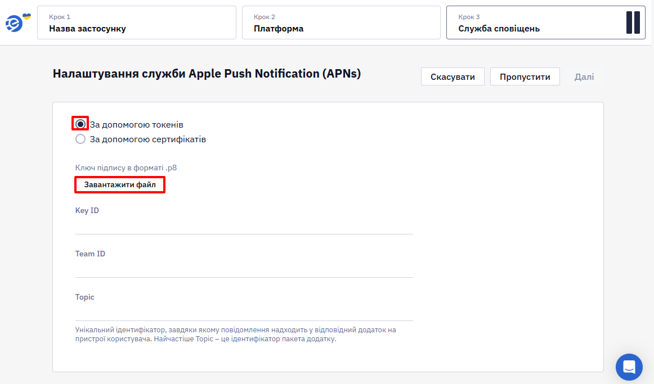Image resolution: width=654 pixels, height=384 pixels.
Task: Open step 3 'Служба сповіщень'
Action: pyautogui.click(x=545, y=22)
